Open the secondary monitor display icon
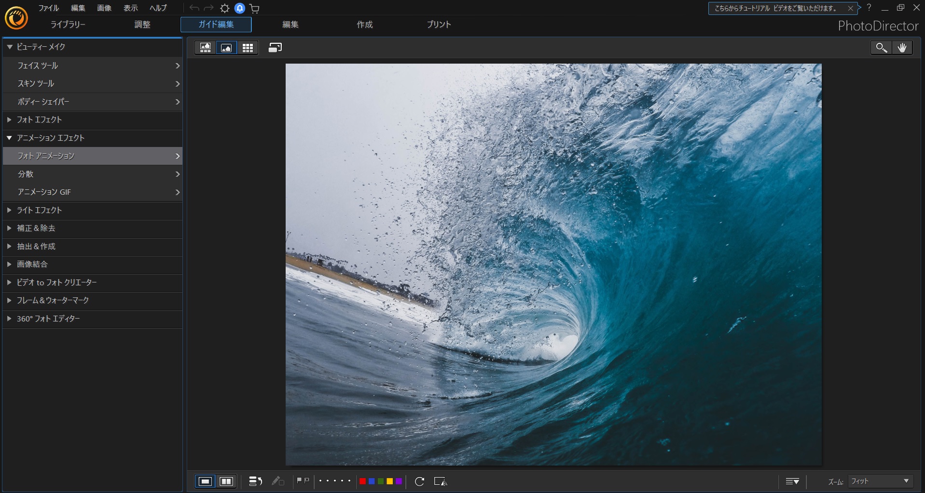The image size is (925, 493). [275, 48]
